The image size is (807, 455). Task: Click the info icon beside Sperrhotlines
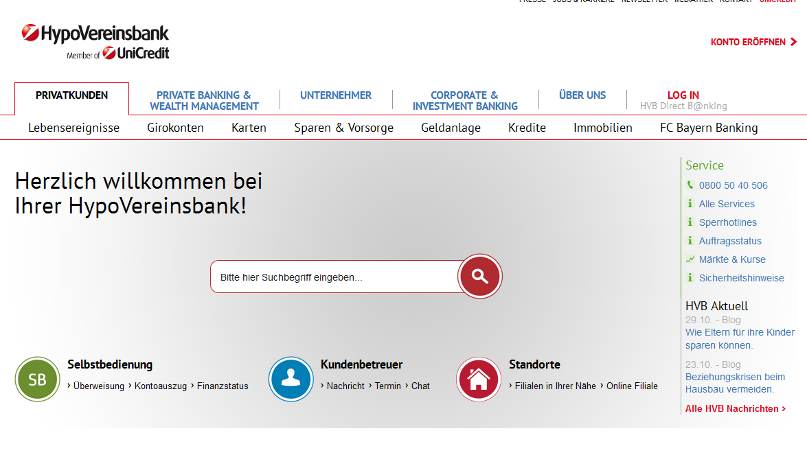(690, 222)
